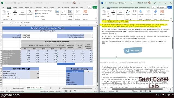This screenshot has width=174, height=98.
Task: Open the Paragraph group in Word
Action: coord(120,13)
